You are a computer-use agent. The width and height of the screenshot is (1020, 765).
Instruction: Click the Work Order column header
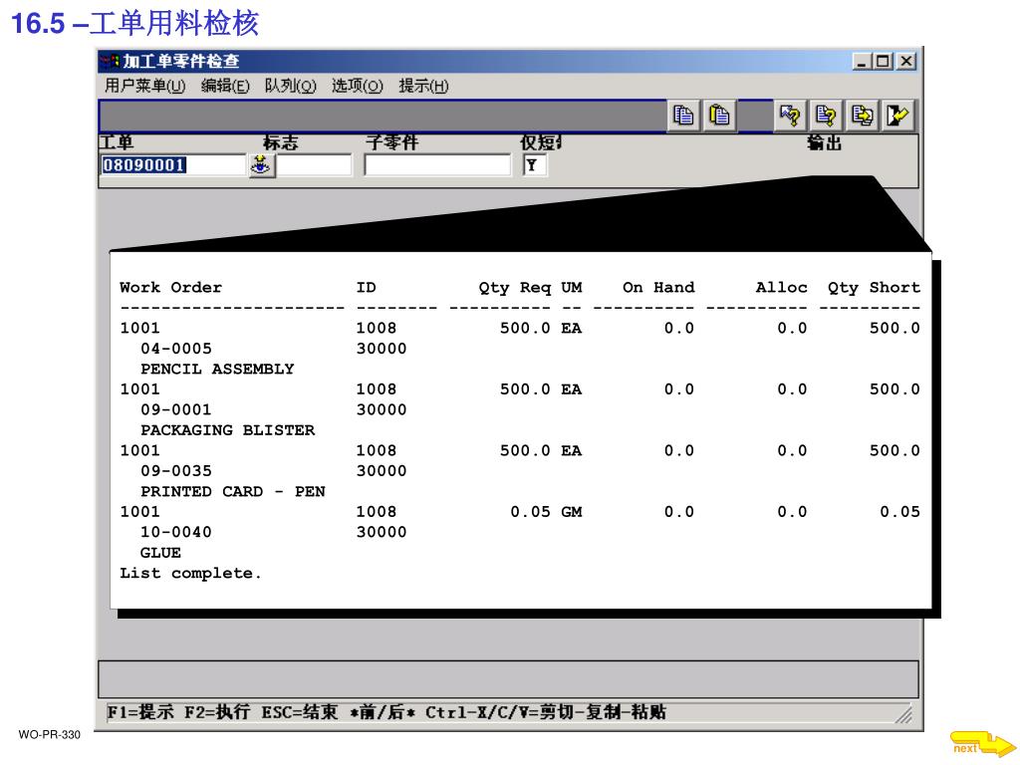170,288
